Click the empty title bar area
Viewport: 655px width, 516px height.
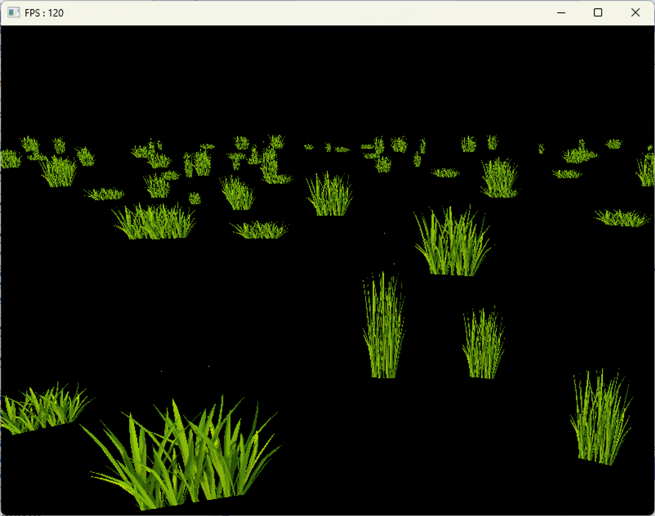click(295, 13)
